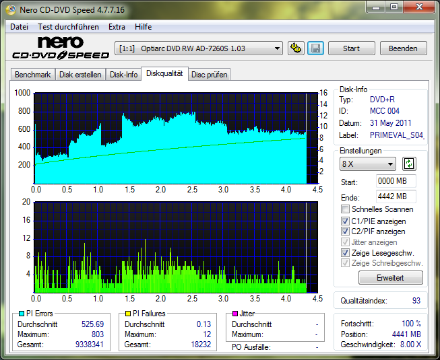Image resolution: width=440 pixels, height=360 pixels.
Task: Click the disc type DVD+R
Action: click(x=382, y=100)
